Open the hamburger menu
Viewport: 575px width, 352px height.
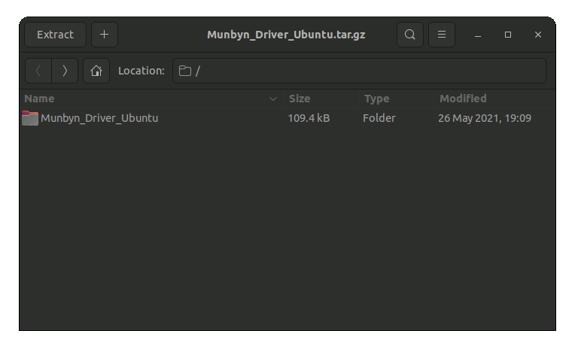[x=442, y=35]
